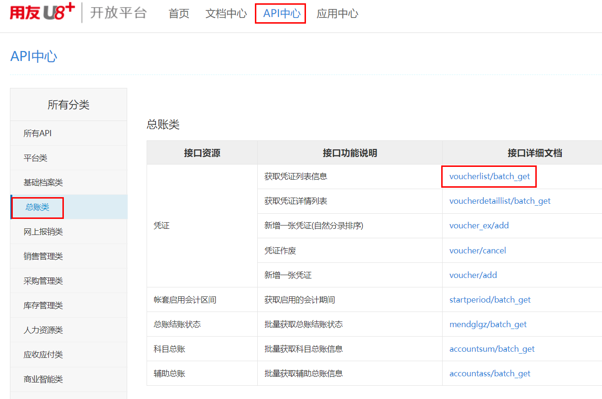Image resolution: width=602 pixels, height=399 pixels.
Task: Click the mendglgz/batch_get link
Action: pyautogui.click(x=488, y=324)
